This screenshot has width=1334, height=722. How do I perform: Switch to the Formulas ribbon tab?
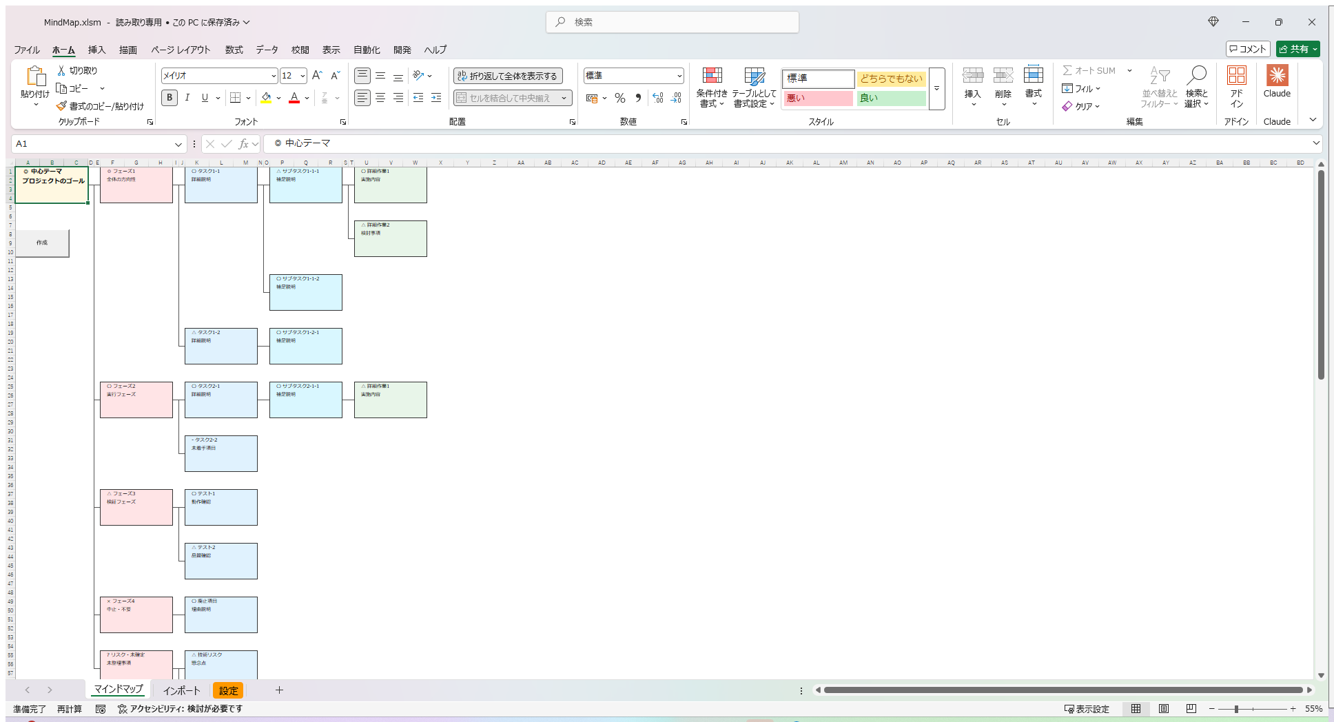coord(234,50)
